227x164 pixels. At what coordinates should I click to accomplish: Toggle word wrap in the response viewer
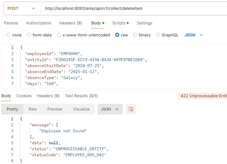(x=131, y=109)
